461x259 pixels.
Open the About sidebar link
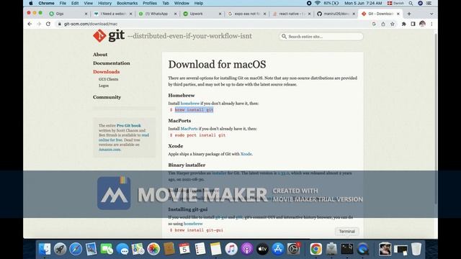pyautogui.click(x=100, y=55)
